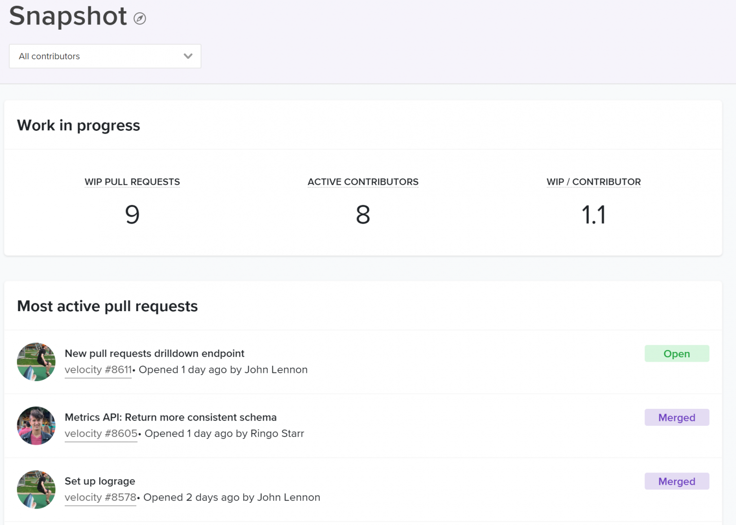The image size is (736, 525).
Task: Open the New pull requests drilldown endpoint PR
Action: [x=154, y=353]
